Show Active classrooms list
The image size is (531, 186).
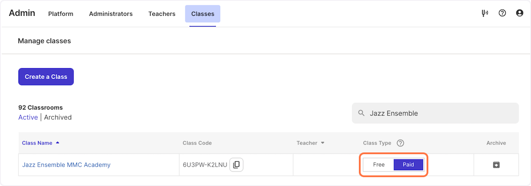(x=28, y=118)
